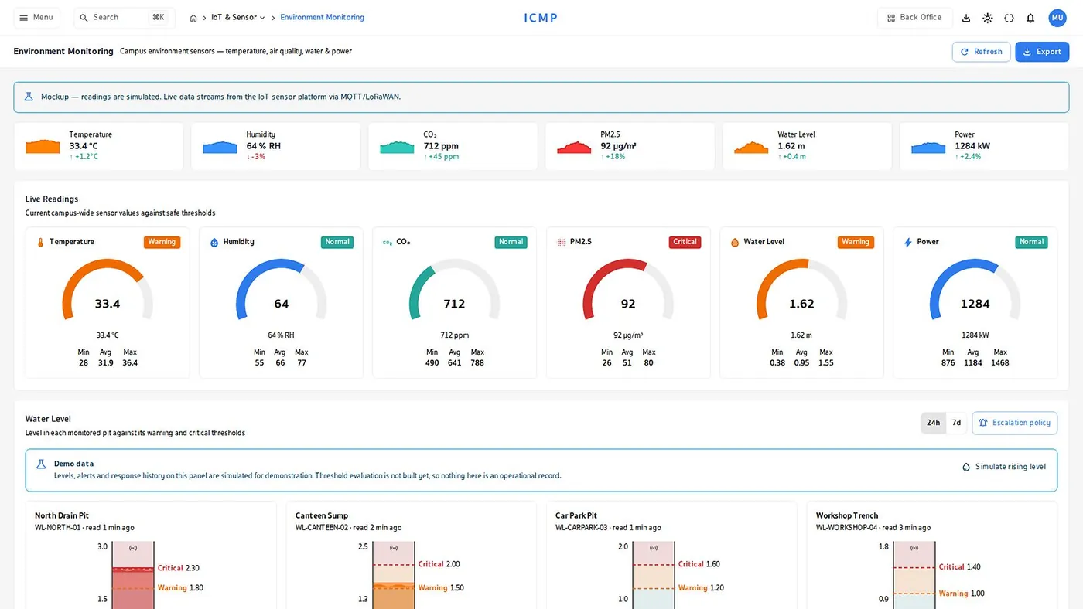This screenshot has width=1083, height=609.
Task: Open the Menu button
Action: coord(36,18)
